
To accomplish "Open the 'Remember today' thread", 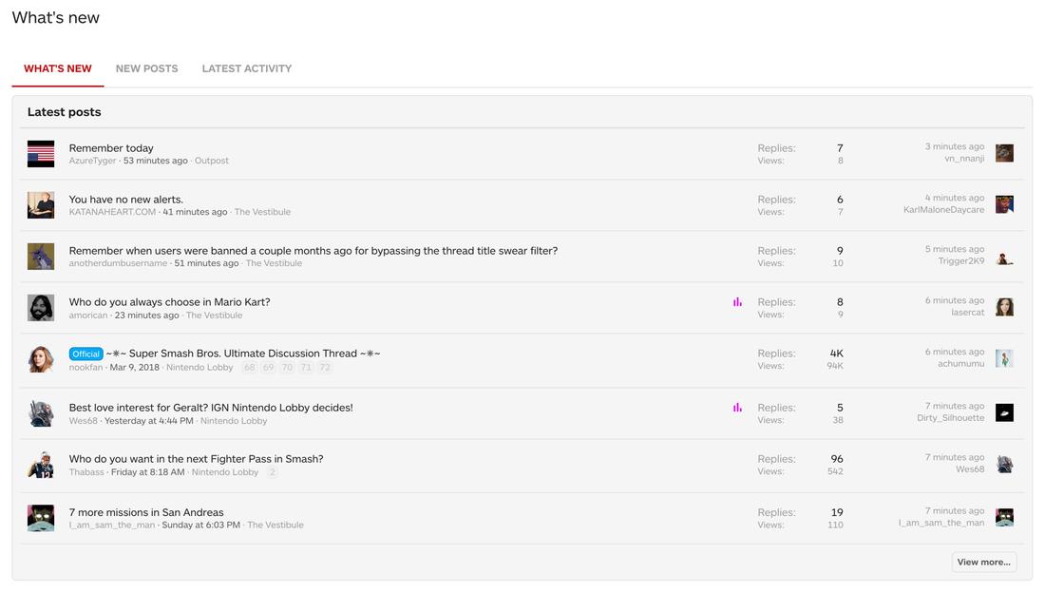I will click(111, 148).
